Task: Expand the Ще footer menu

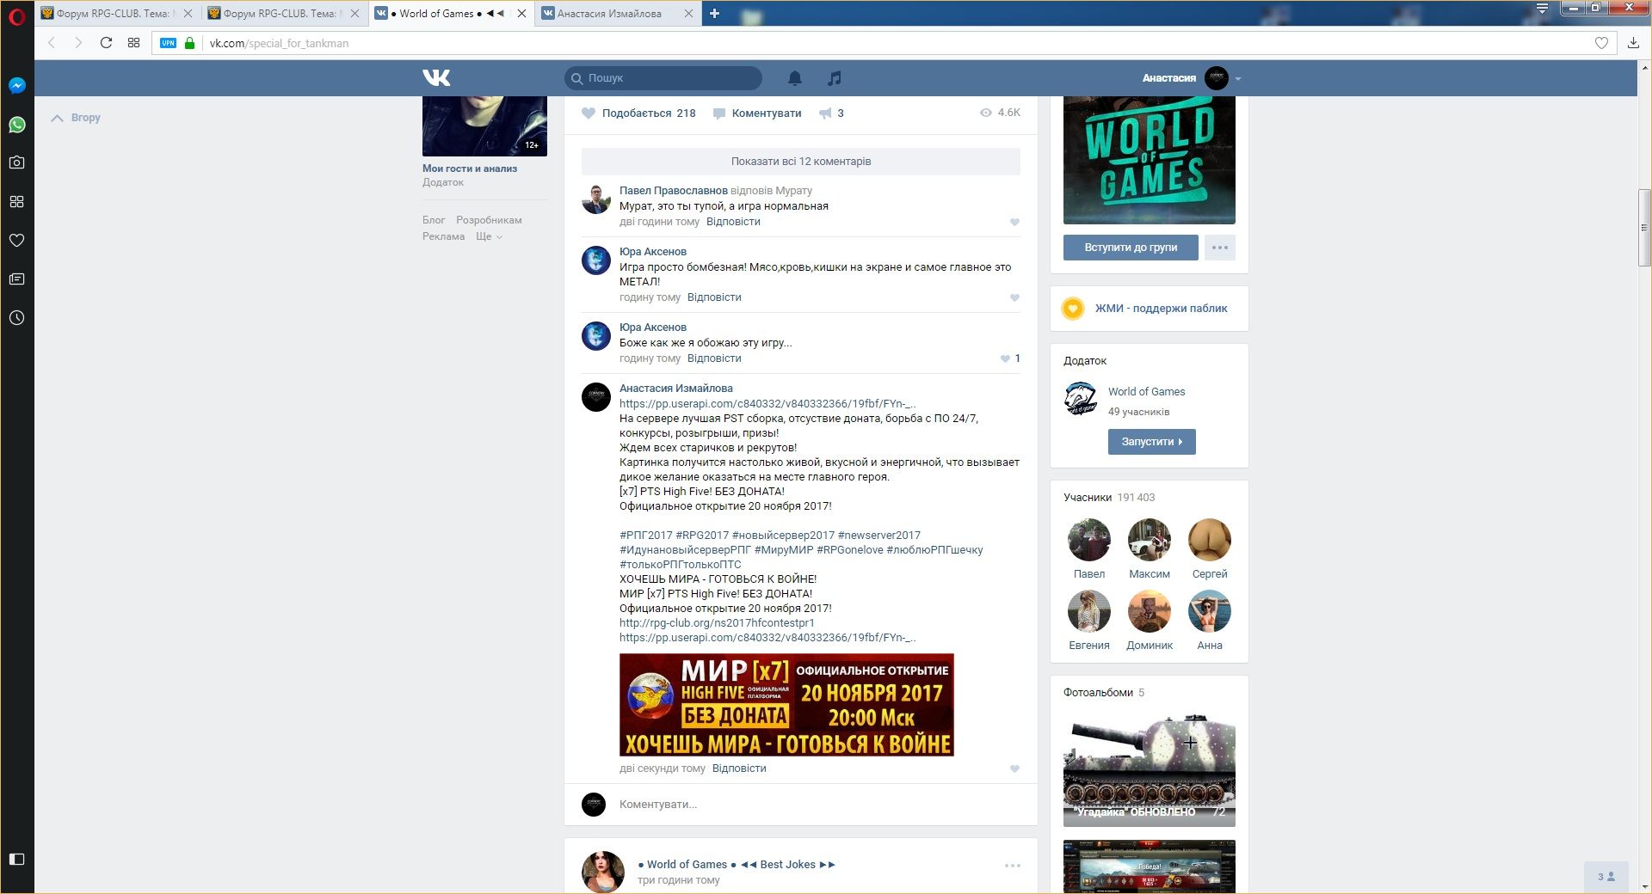Action: coord(489,236)
